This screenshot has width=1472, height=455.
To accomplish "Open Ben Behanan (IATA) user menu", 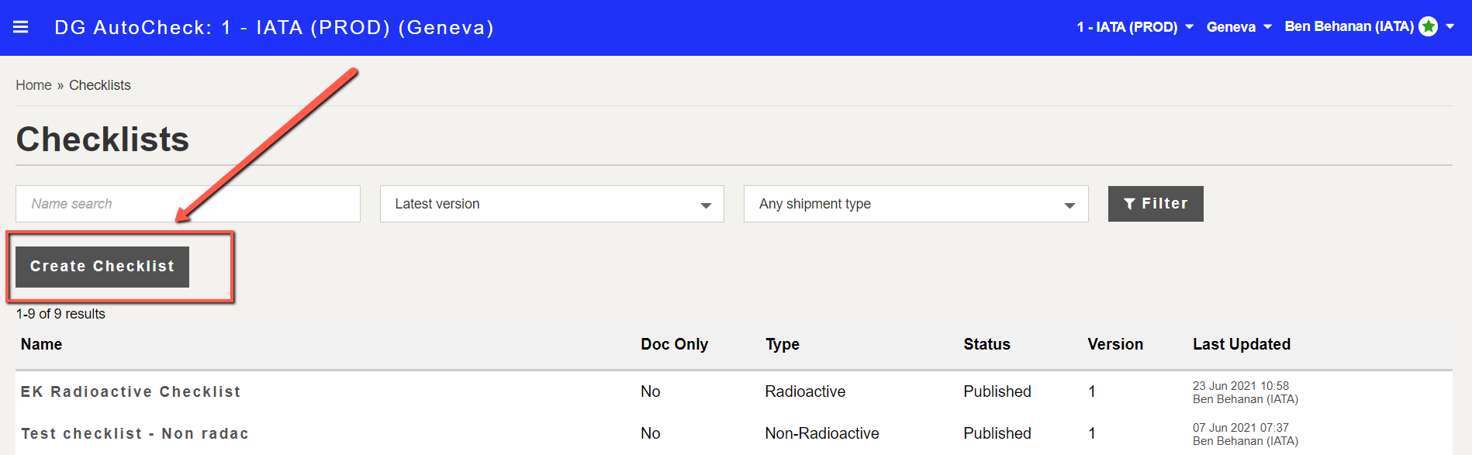I will [x=1369, y=27].
